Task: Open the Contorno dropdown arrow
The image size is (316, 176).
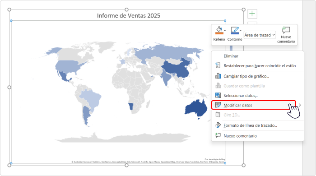Action: (241, 31)
